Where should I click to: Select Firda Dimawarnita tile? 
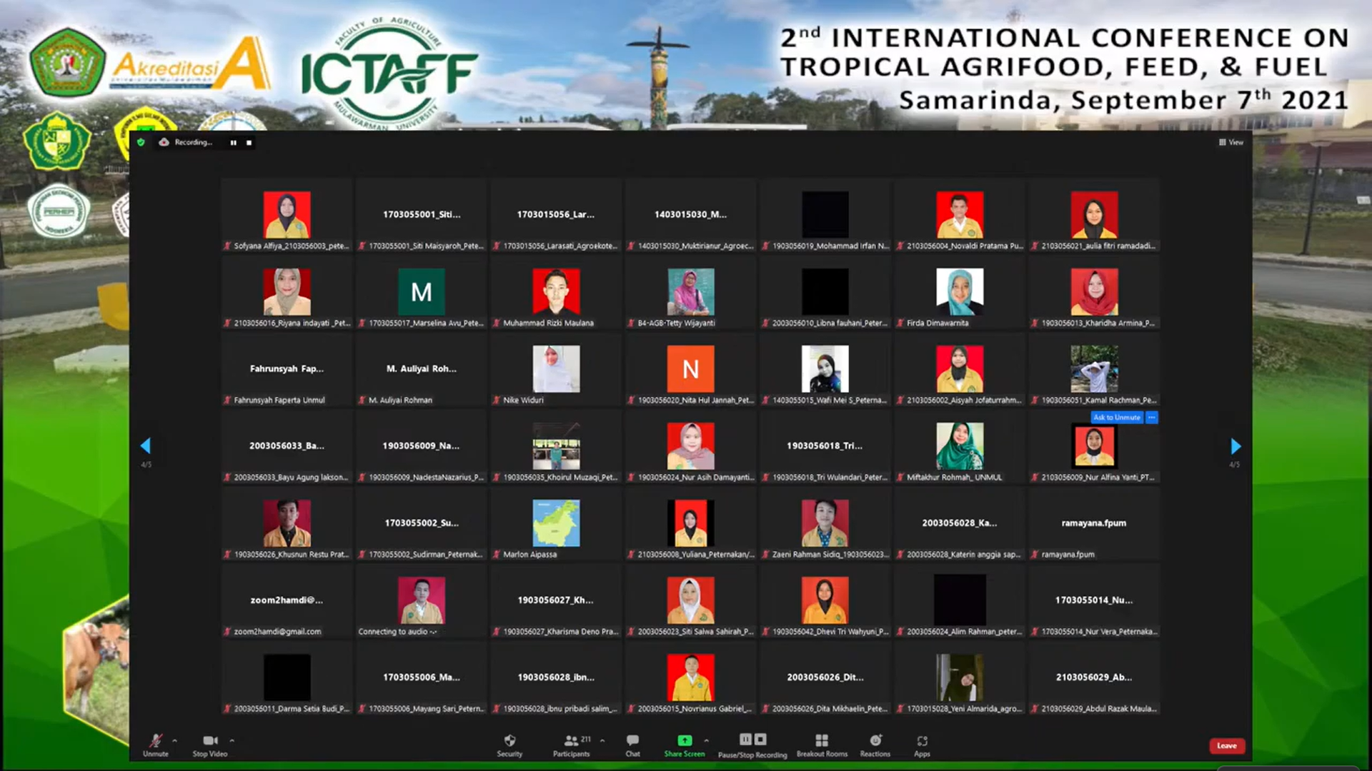pos(960,292)
